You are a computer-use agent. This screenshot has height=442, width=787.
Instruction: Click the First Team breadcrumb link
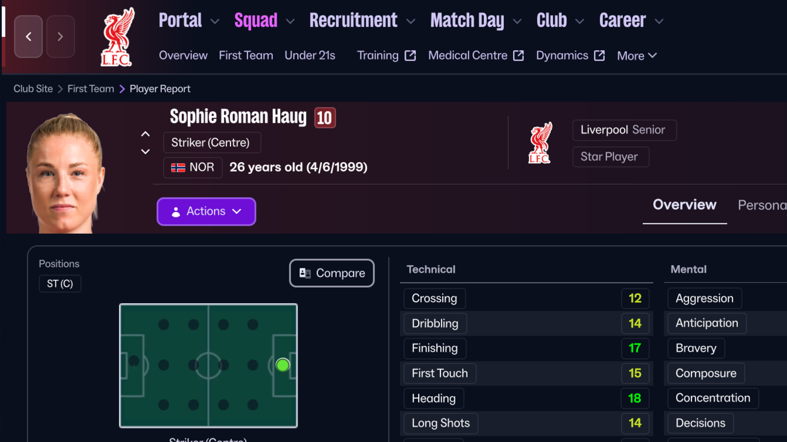point(90,89)
